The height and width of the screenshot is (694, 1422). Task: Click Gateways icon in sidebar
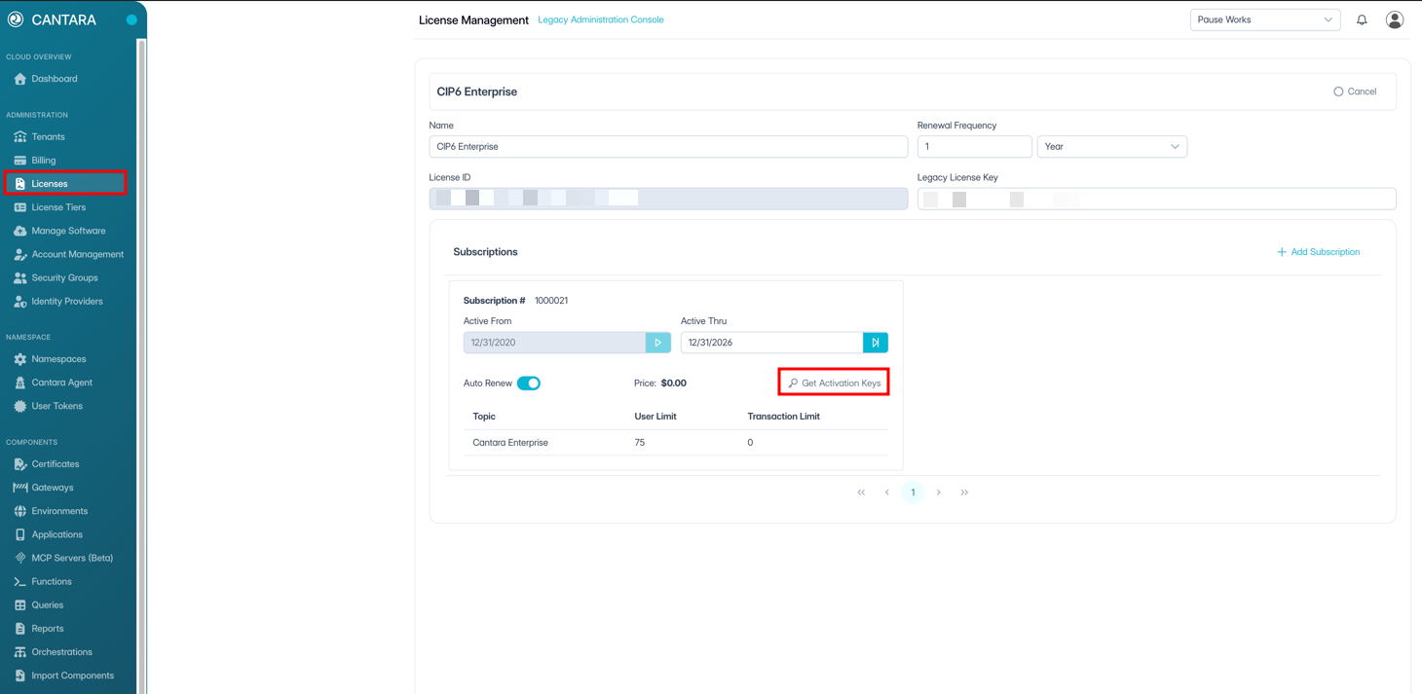coord(19,488)
